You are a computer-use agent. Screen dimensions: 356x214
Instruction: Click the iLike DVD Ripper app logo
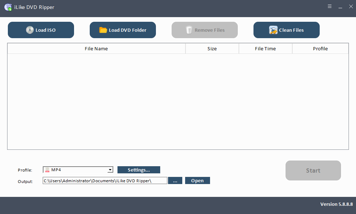click(8, 7)
